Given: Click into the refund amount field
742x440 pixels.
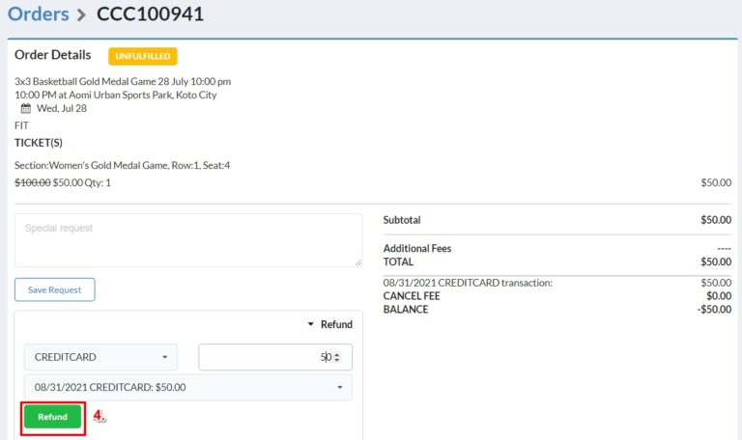Looking at the screenshot, I should pos(266,357).
